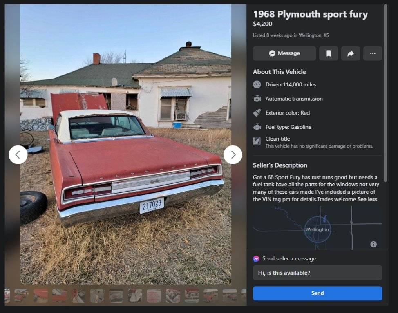
Task: Click the listing panel vertical scrollbar
Action: (x=386, y=93)
